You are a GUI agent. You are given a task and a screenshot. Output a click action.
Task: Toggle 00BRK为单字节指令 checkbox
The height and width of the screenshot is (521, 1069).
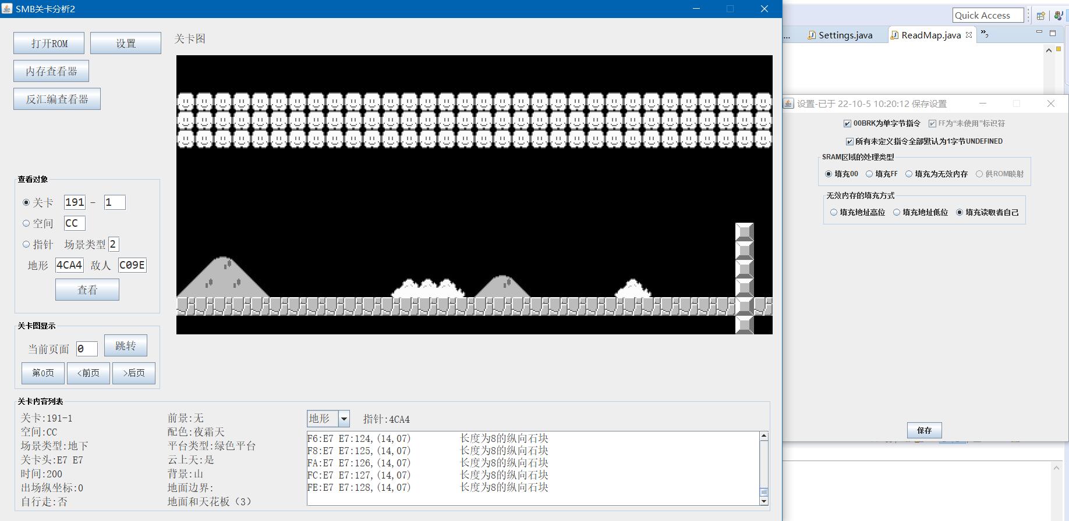tap(847, 123)
